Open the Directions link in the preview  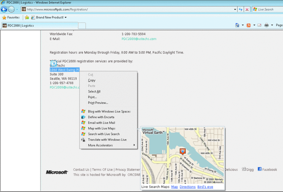coord(188,187)
